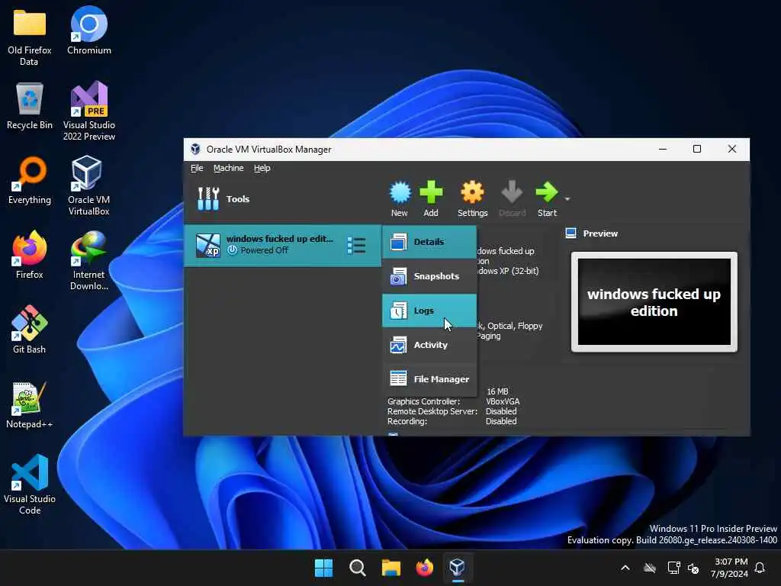781x586 pixels.
Task: Open the Machine menu
Action: tap(229, 168)
